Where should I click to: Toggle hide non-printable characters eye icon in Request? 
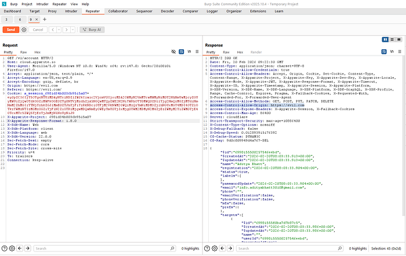(x=173, y=52)
